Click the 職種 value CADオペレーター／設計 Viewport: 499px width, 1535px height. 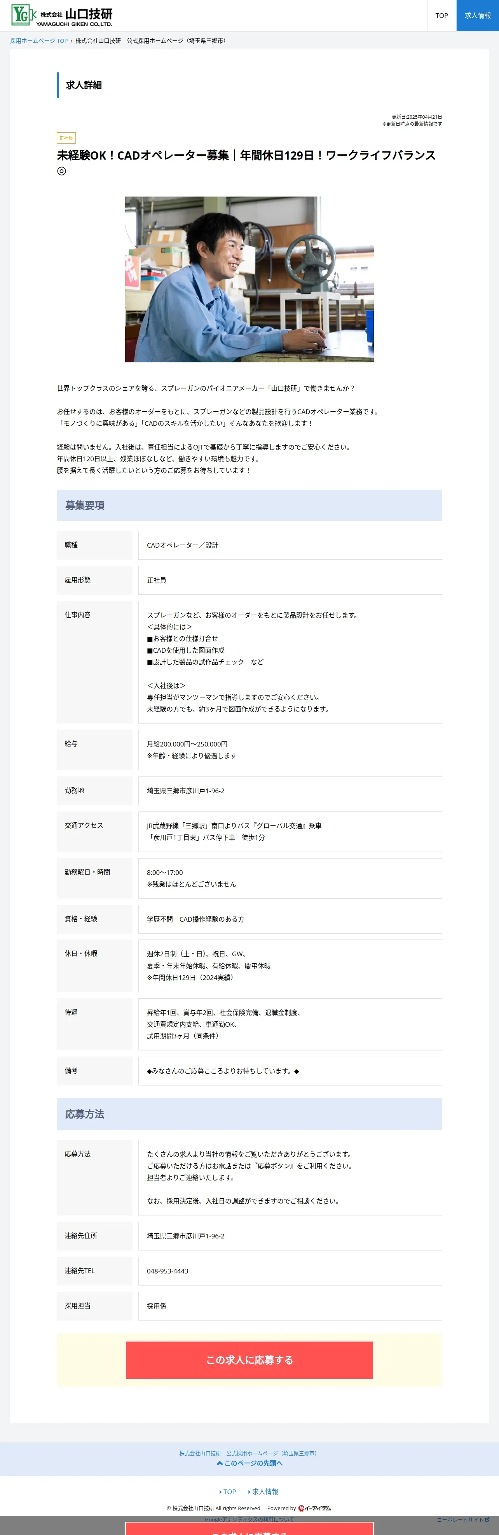tap(183, 545)
